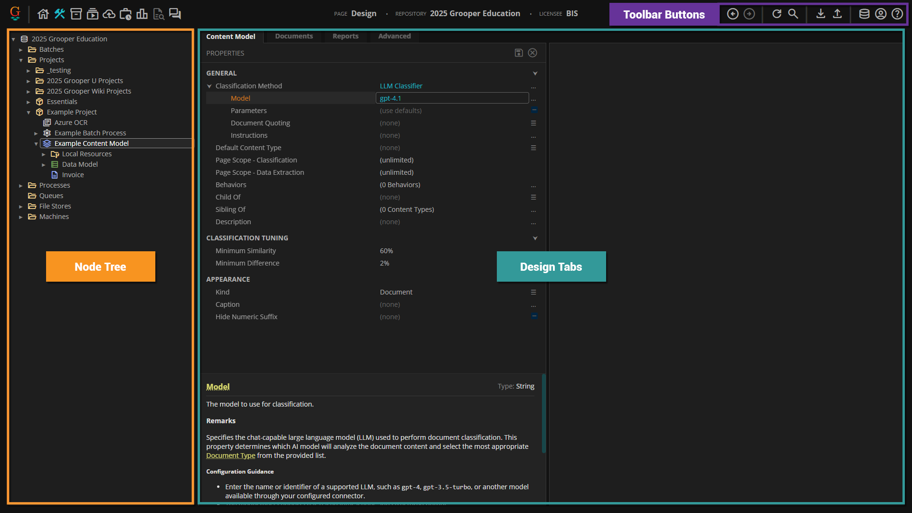Select the Invoice node in tree

click(73, 175)
